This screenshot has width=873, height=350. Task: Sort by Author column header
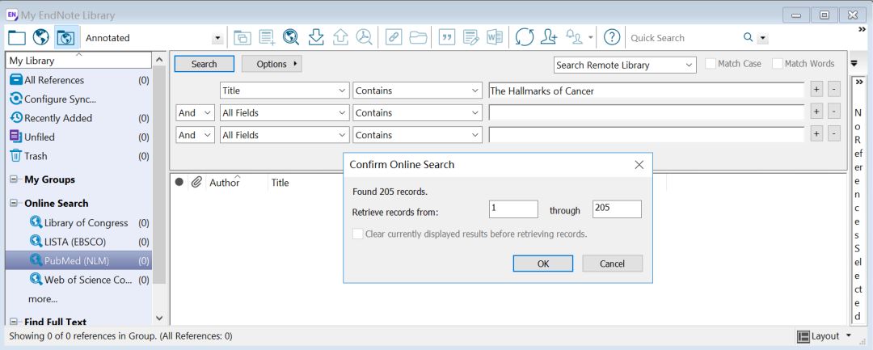tap(225, 183)
